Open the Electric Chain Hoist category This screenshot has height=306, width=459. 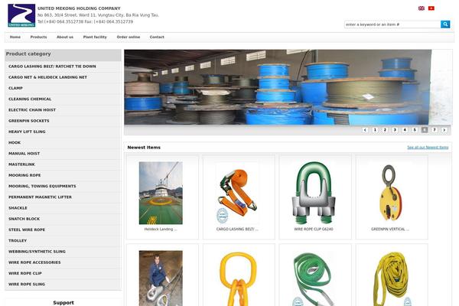(63, 110)
